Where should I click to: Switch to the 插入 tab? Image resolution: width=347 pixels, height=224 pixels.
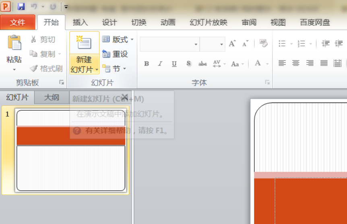(x=81, y=22)
